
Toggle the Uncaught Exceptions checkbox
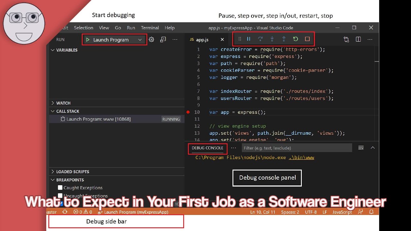(60, 196)
